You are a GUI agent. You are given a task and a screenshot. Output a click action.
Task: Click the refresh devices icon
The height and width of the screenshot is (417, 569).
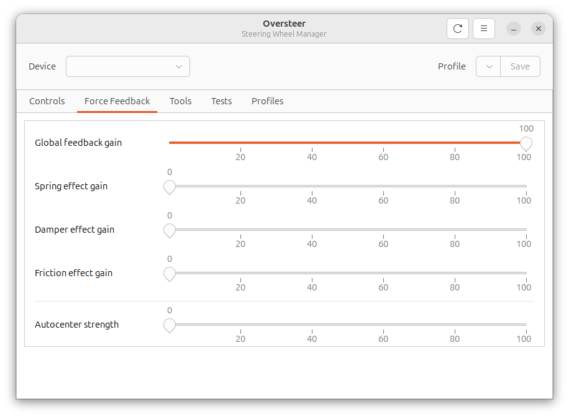pyautogui.click(x=458, y=29)
